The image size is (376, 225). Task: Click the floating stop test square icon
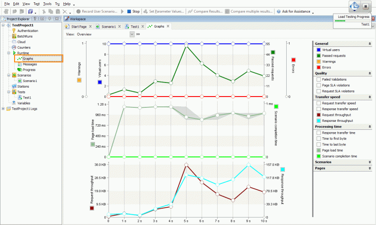pos(366,6)
